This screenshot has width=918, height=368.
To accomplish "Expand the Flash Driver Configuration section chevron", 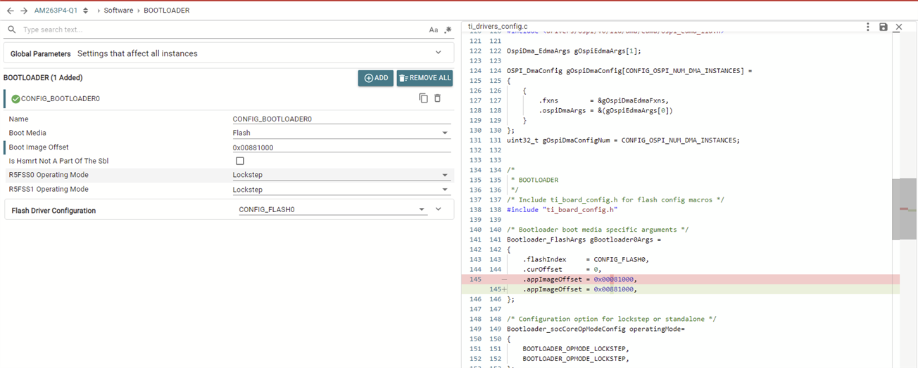I will tap(439, 209).
